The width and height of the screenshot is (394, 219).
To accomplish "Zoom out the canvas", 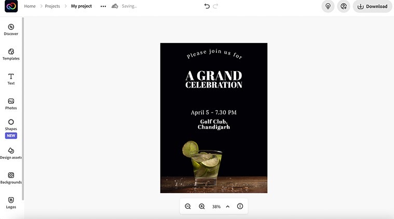I will (188, 207).
